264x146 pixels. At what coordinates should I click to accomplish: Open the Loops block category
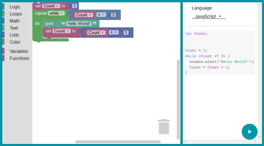click(x=16, y=14)
